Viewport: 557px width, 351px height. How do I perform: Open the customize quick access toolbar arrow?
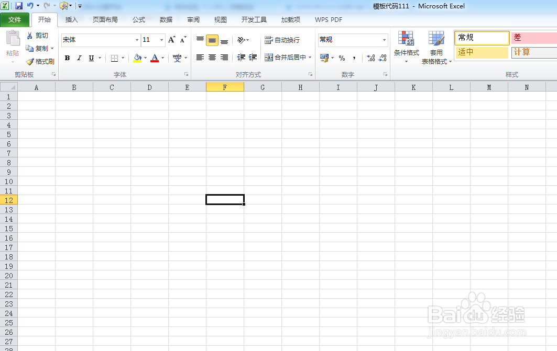(80, 6)
